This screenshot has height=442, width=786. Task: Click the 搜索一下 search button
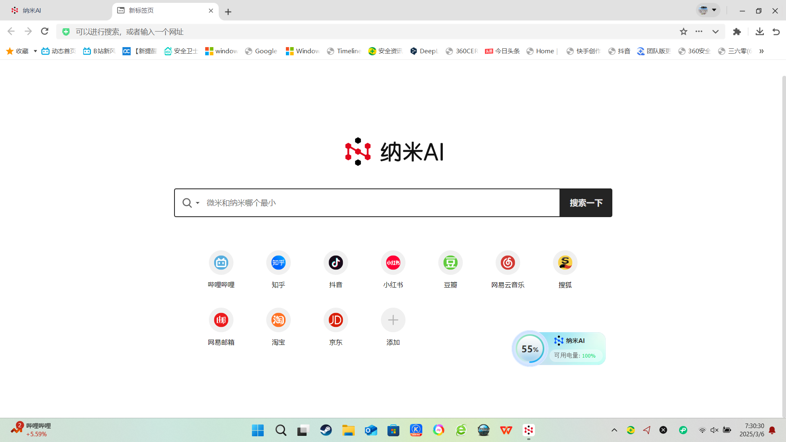pyautogui.click(x=586, y=203)
